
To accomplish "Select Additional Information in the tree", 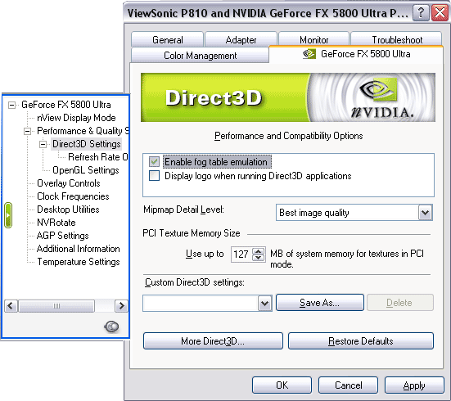I will (79, 249).
